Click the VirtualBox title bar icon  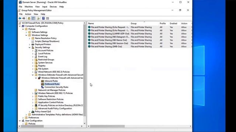click(20, 2)
